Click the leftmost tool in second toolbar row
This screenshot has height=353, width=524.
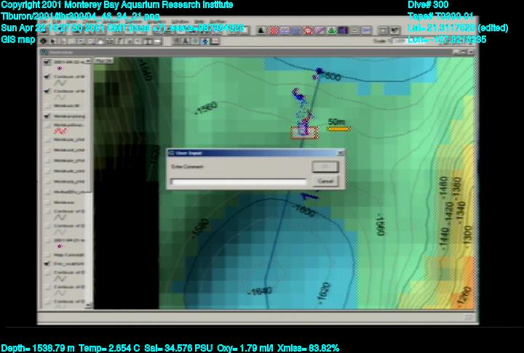click(x=44, y=41)
